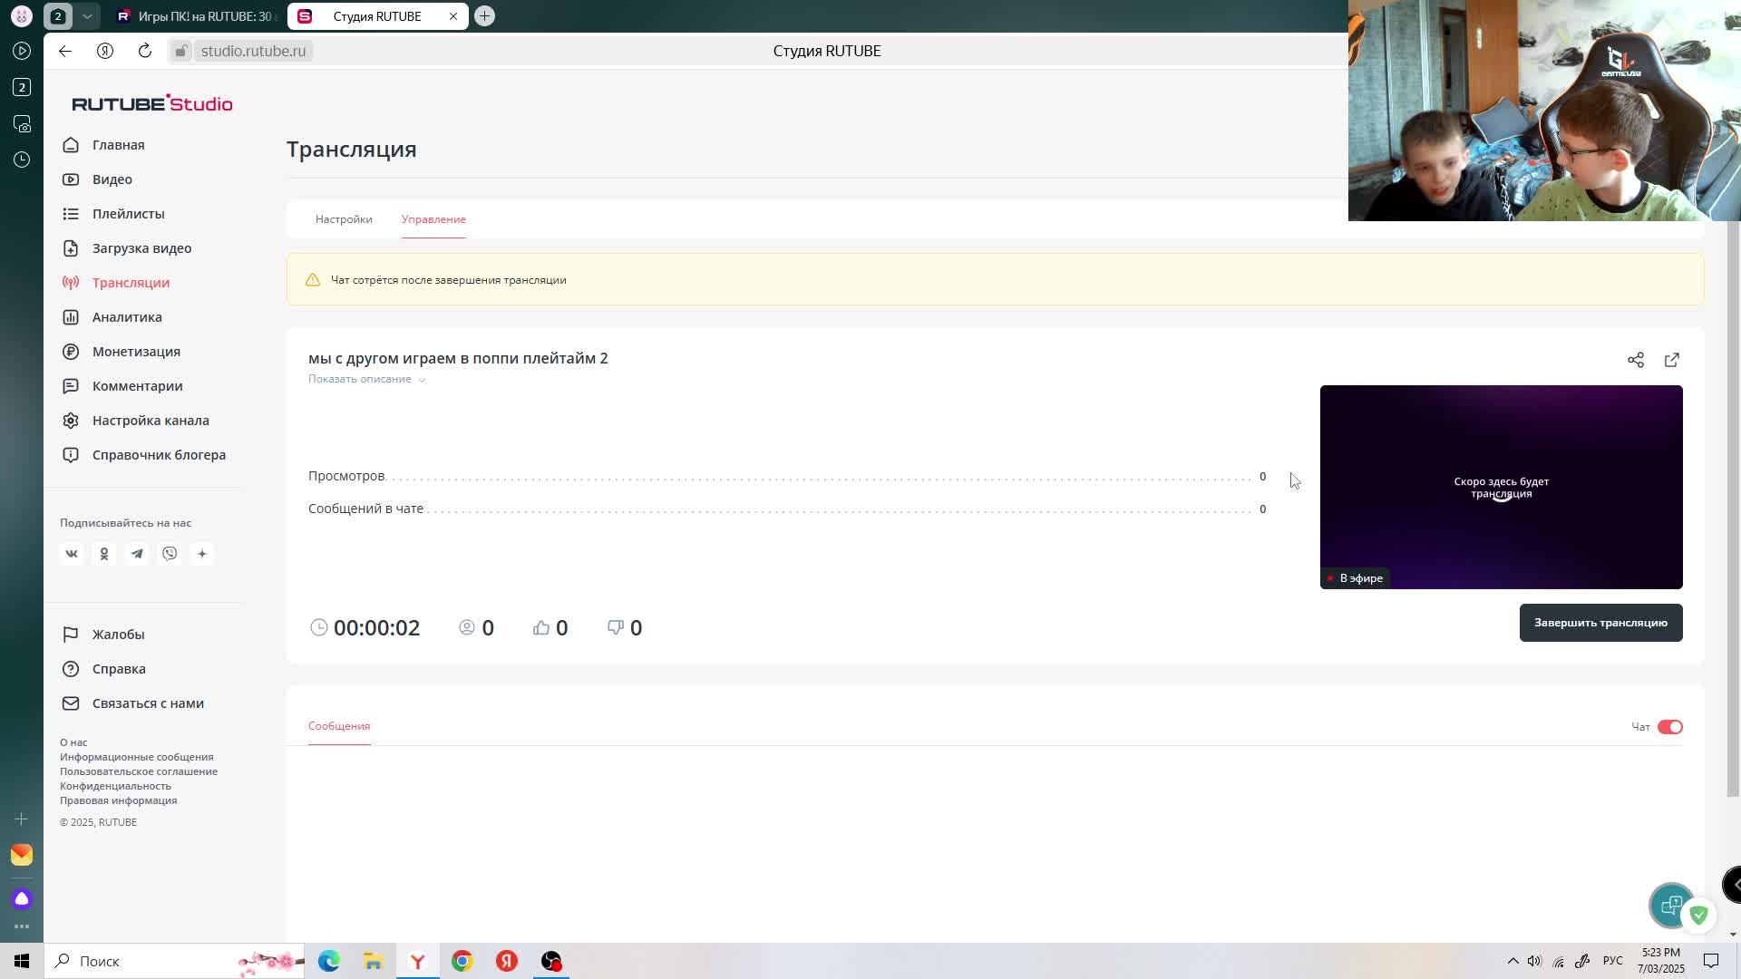The width and height of the screenshot is (1741, 979).
Task: Open a new browser tab with plus
Action: pyautogui.click(x=484, y=16)
